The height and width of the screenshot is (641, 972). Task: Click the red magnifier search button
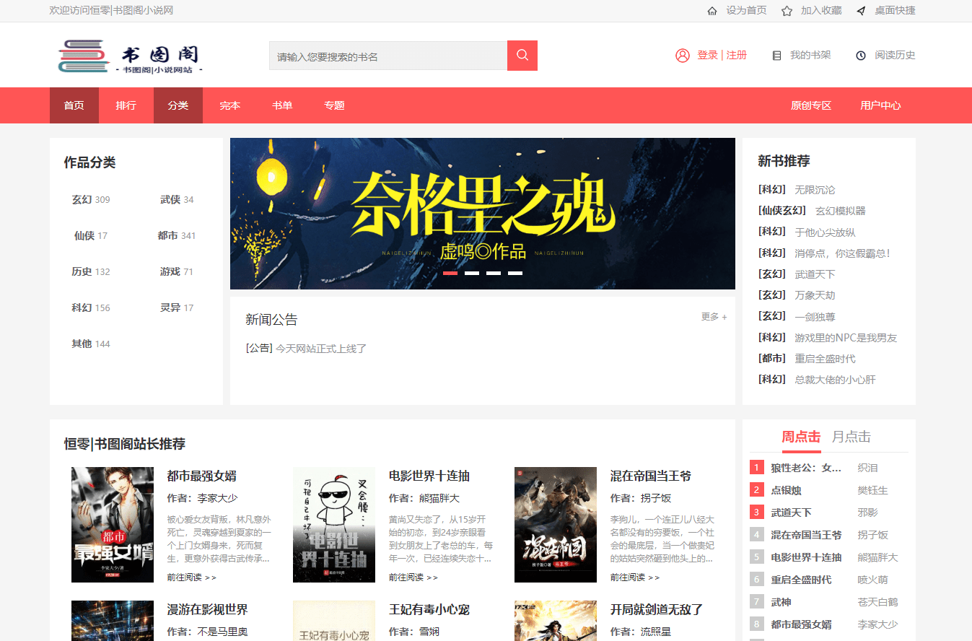(x=522, y=56)
